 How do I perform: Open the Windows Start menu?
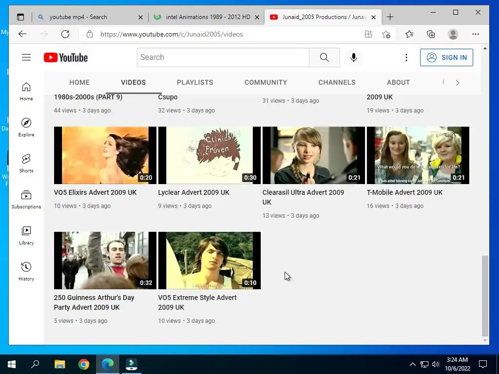click(x=12, y=364)
